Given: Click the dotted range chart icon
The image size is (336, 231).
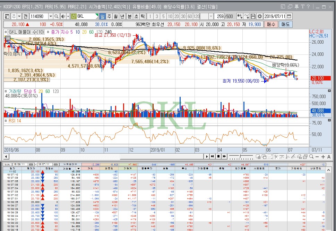Looking at the screenshot, I should (270, 157).
